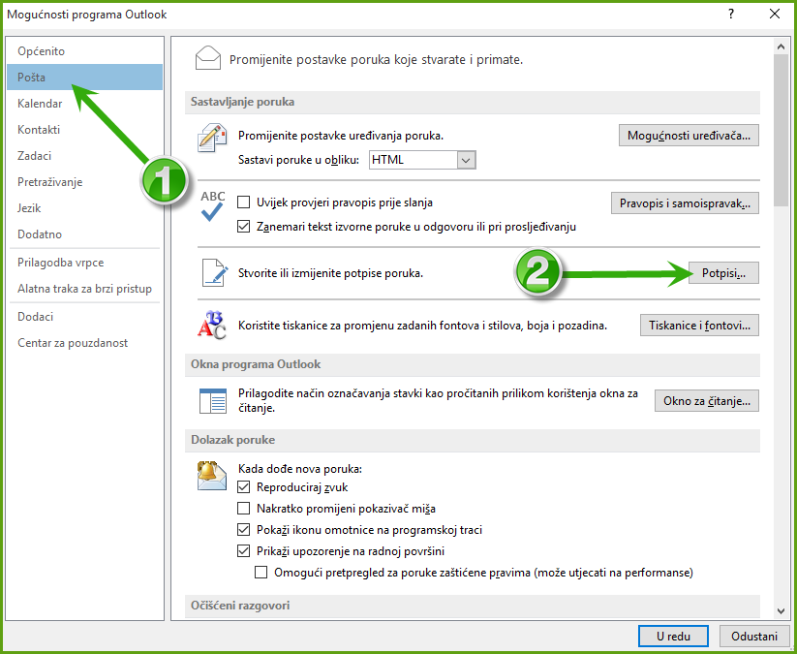The height and width of the screenshot is (654, 797).
Task: Click the Kada dođe nova poruka text
Action: 300,468
